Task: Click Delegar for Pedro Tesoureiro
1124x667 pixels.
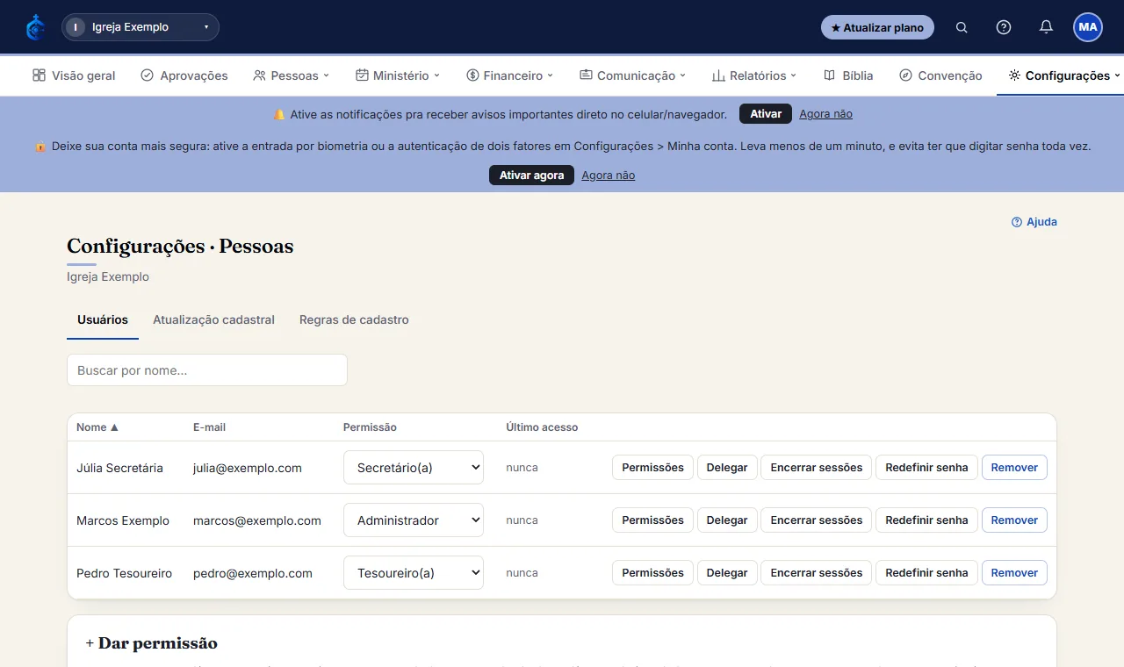Action: coord(727,573)
